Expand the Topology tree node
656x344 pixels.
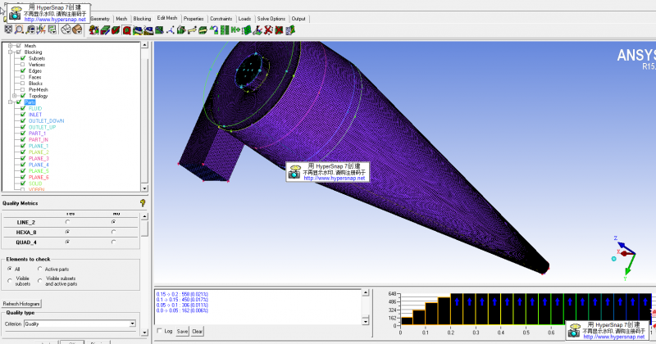point(15,96)
